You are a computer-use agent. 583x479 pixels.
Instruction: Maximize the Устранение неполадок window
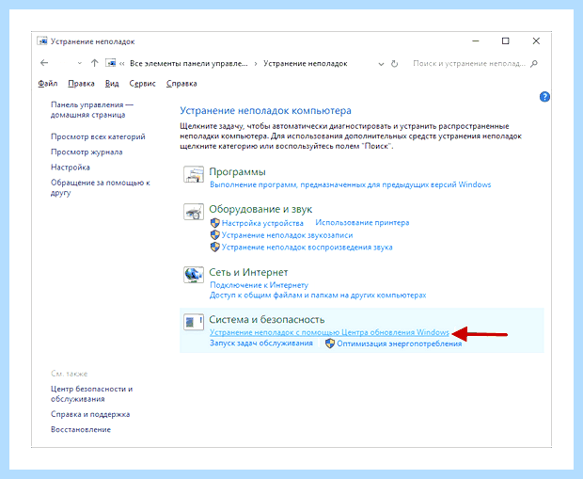pyautogui.click(x=505, y=41)
